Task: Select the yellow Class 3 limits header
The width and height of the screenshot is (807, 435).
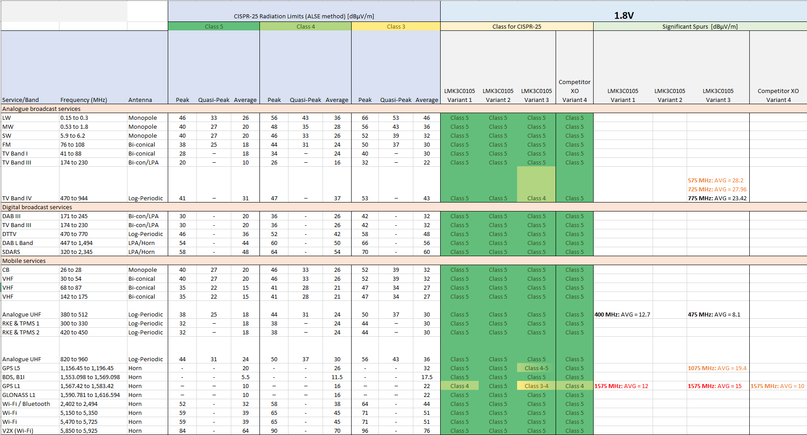Action: coord(396,26)
